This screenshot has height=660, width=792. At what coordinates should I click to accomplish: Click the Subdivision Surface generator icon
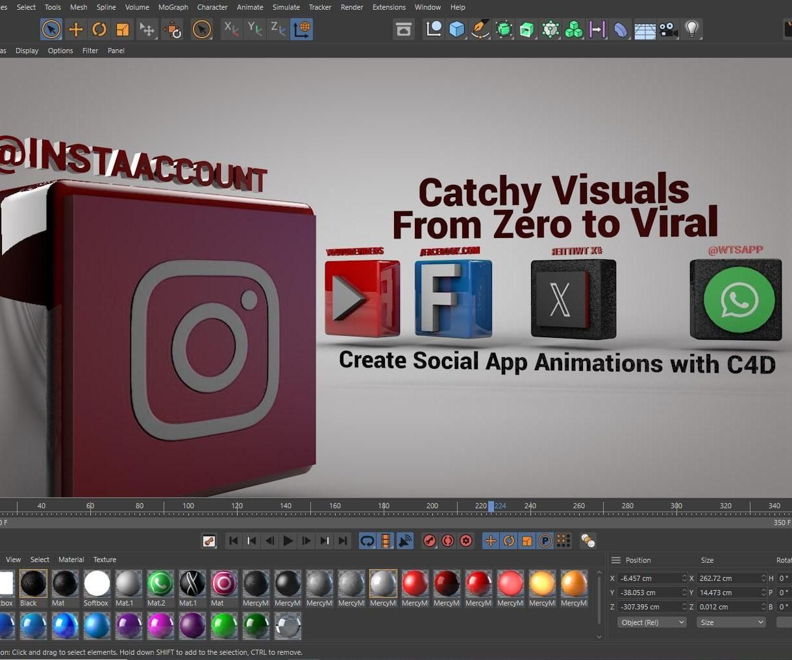(x=504, y=29)
